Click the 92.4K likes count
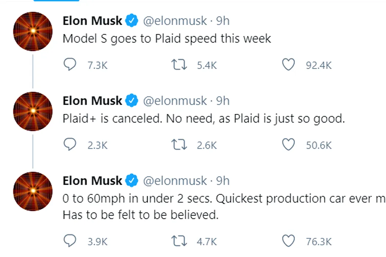Image resolution: width=386 pixels, height=257 pixels. click(x=319, y=65)
